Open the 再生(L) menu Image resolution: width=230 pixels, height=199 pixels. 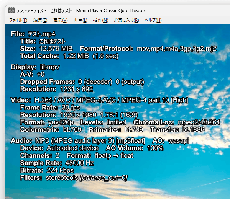point(80,20)
